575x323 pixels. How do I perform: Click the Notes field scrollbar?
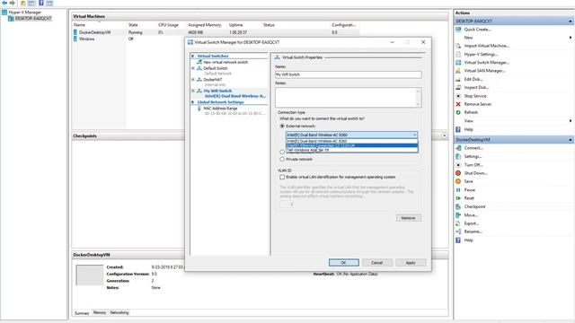click(x=418, y=98)
